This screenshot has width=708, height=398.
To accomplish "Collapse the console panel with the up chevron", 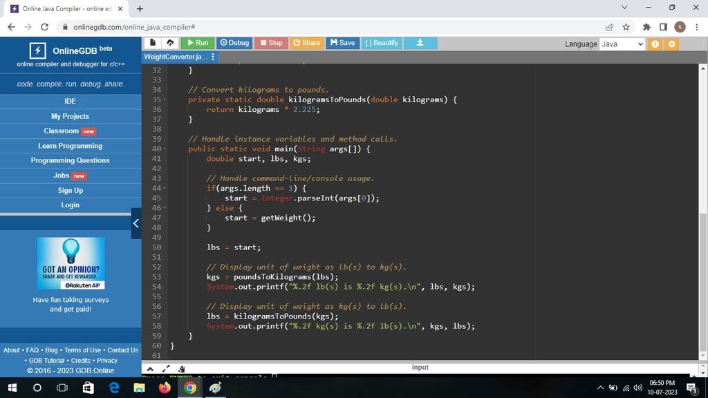I will click(x=150, y=369).
